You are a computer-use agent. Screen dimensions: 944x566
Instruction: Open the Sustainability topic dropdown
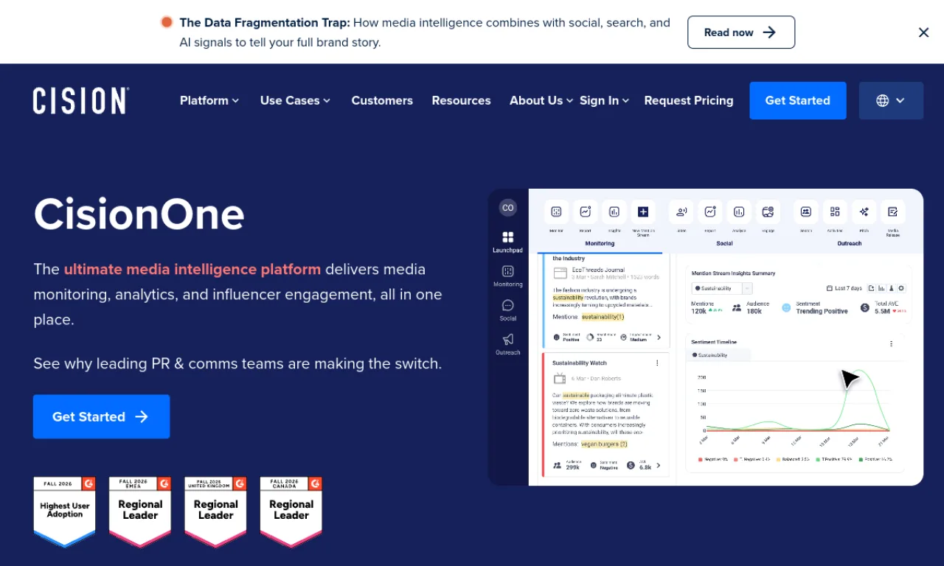coord(722,288)
